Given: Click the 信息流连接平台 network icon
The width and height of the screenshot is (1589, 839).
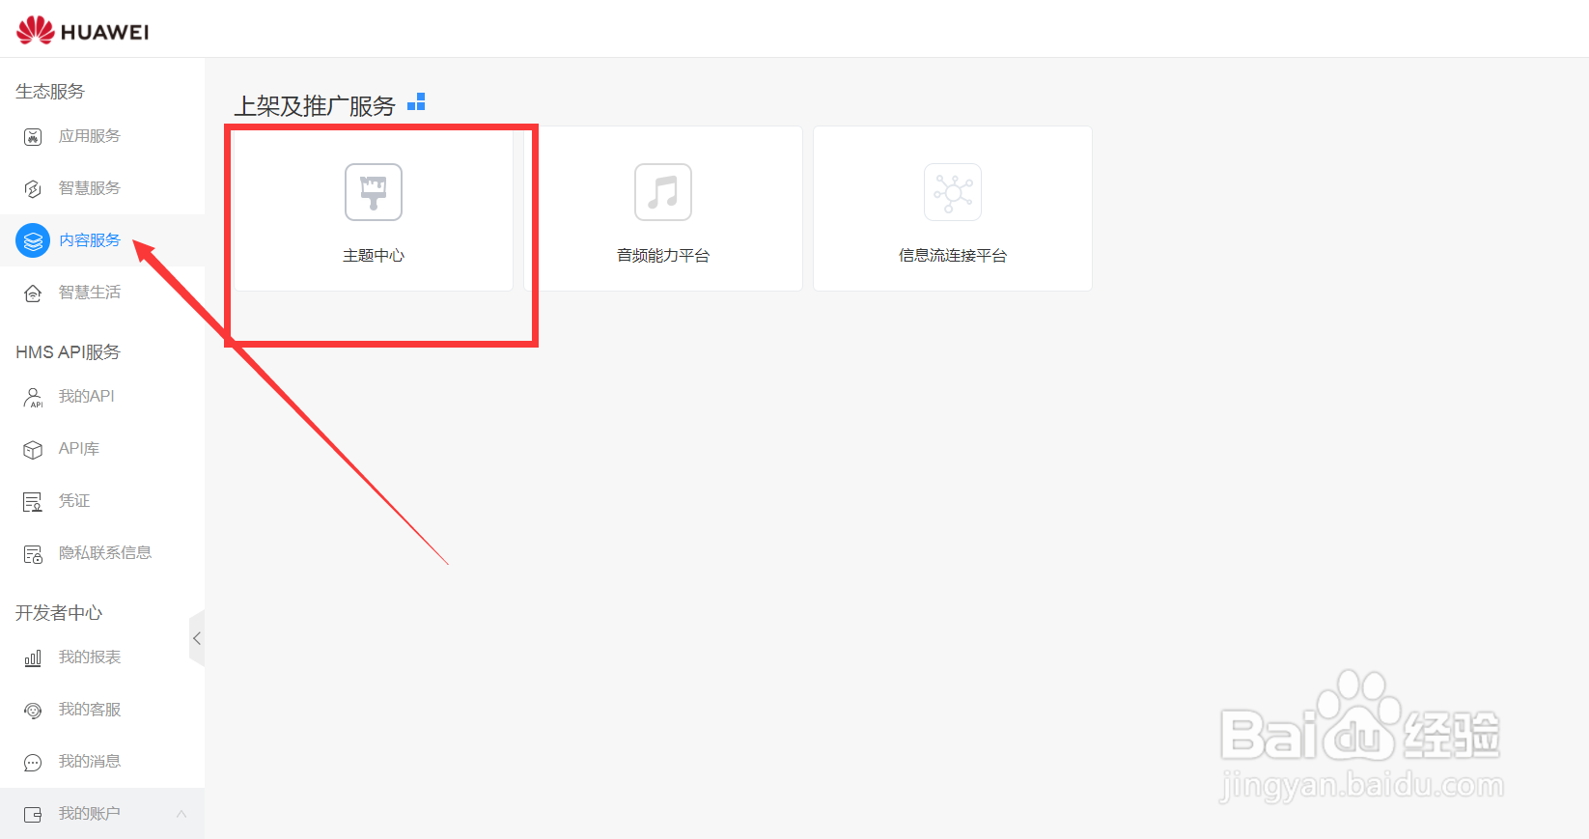Looking at the screenshot, I should 953,192.
